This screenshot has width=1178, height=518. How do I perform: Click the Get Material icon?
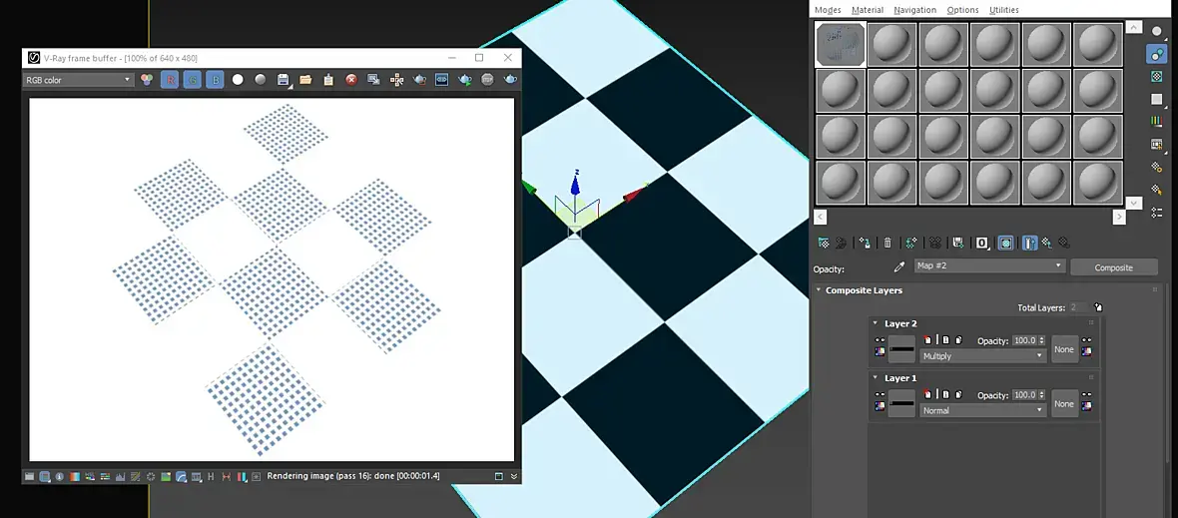[x=824, y=243]
